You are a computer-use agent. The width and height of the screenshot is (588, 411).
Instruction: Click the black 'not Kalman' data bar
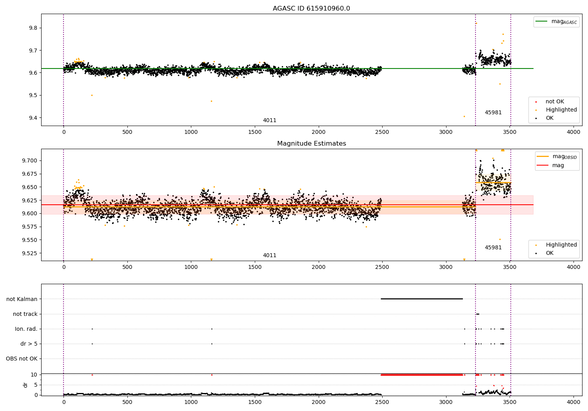(422, 299)
